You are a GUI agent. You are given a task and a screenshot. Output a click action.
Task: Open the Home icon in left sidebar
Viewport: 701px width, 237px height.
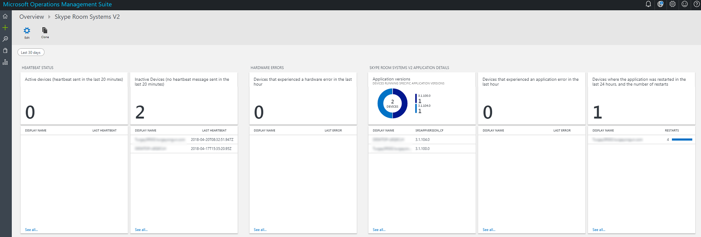coord(5,16)
